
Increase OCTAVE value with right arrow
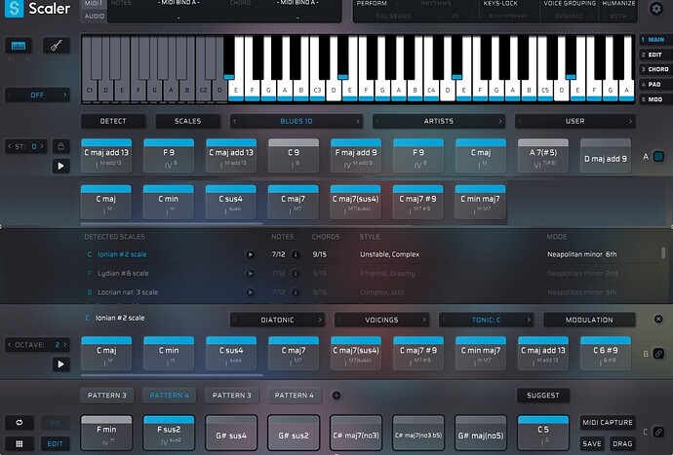point(65,345)
